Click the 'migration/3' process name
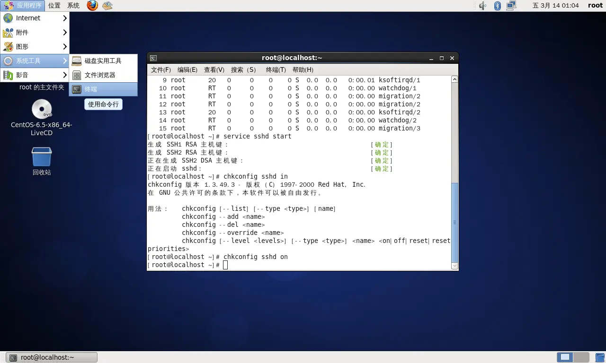Image resolution: width=606 pixels, height=363 pixels. point(400,129)
